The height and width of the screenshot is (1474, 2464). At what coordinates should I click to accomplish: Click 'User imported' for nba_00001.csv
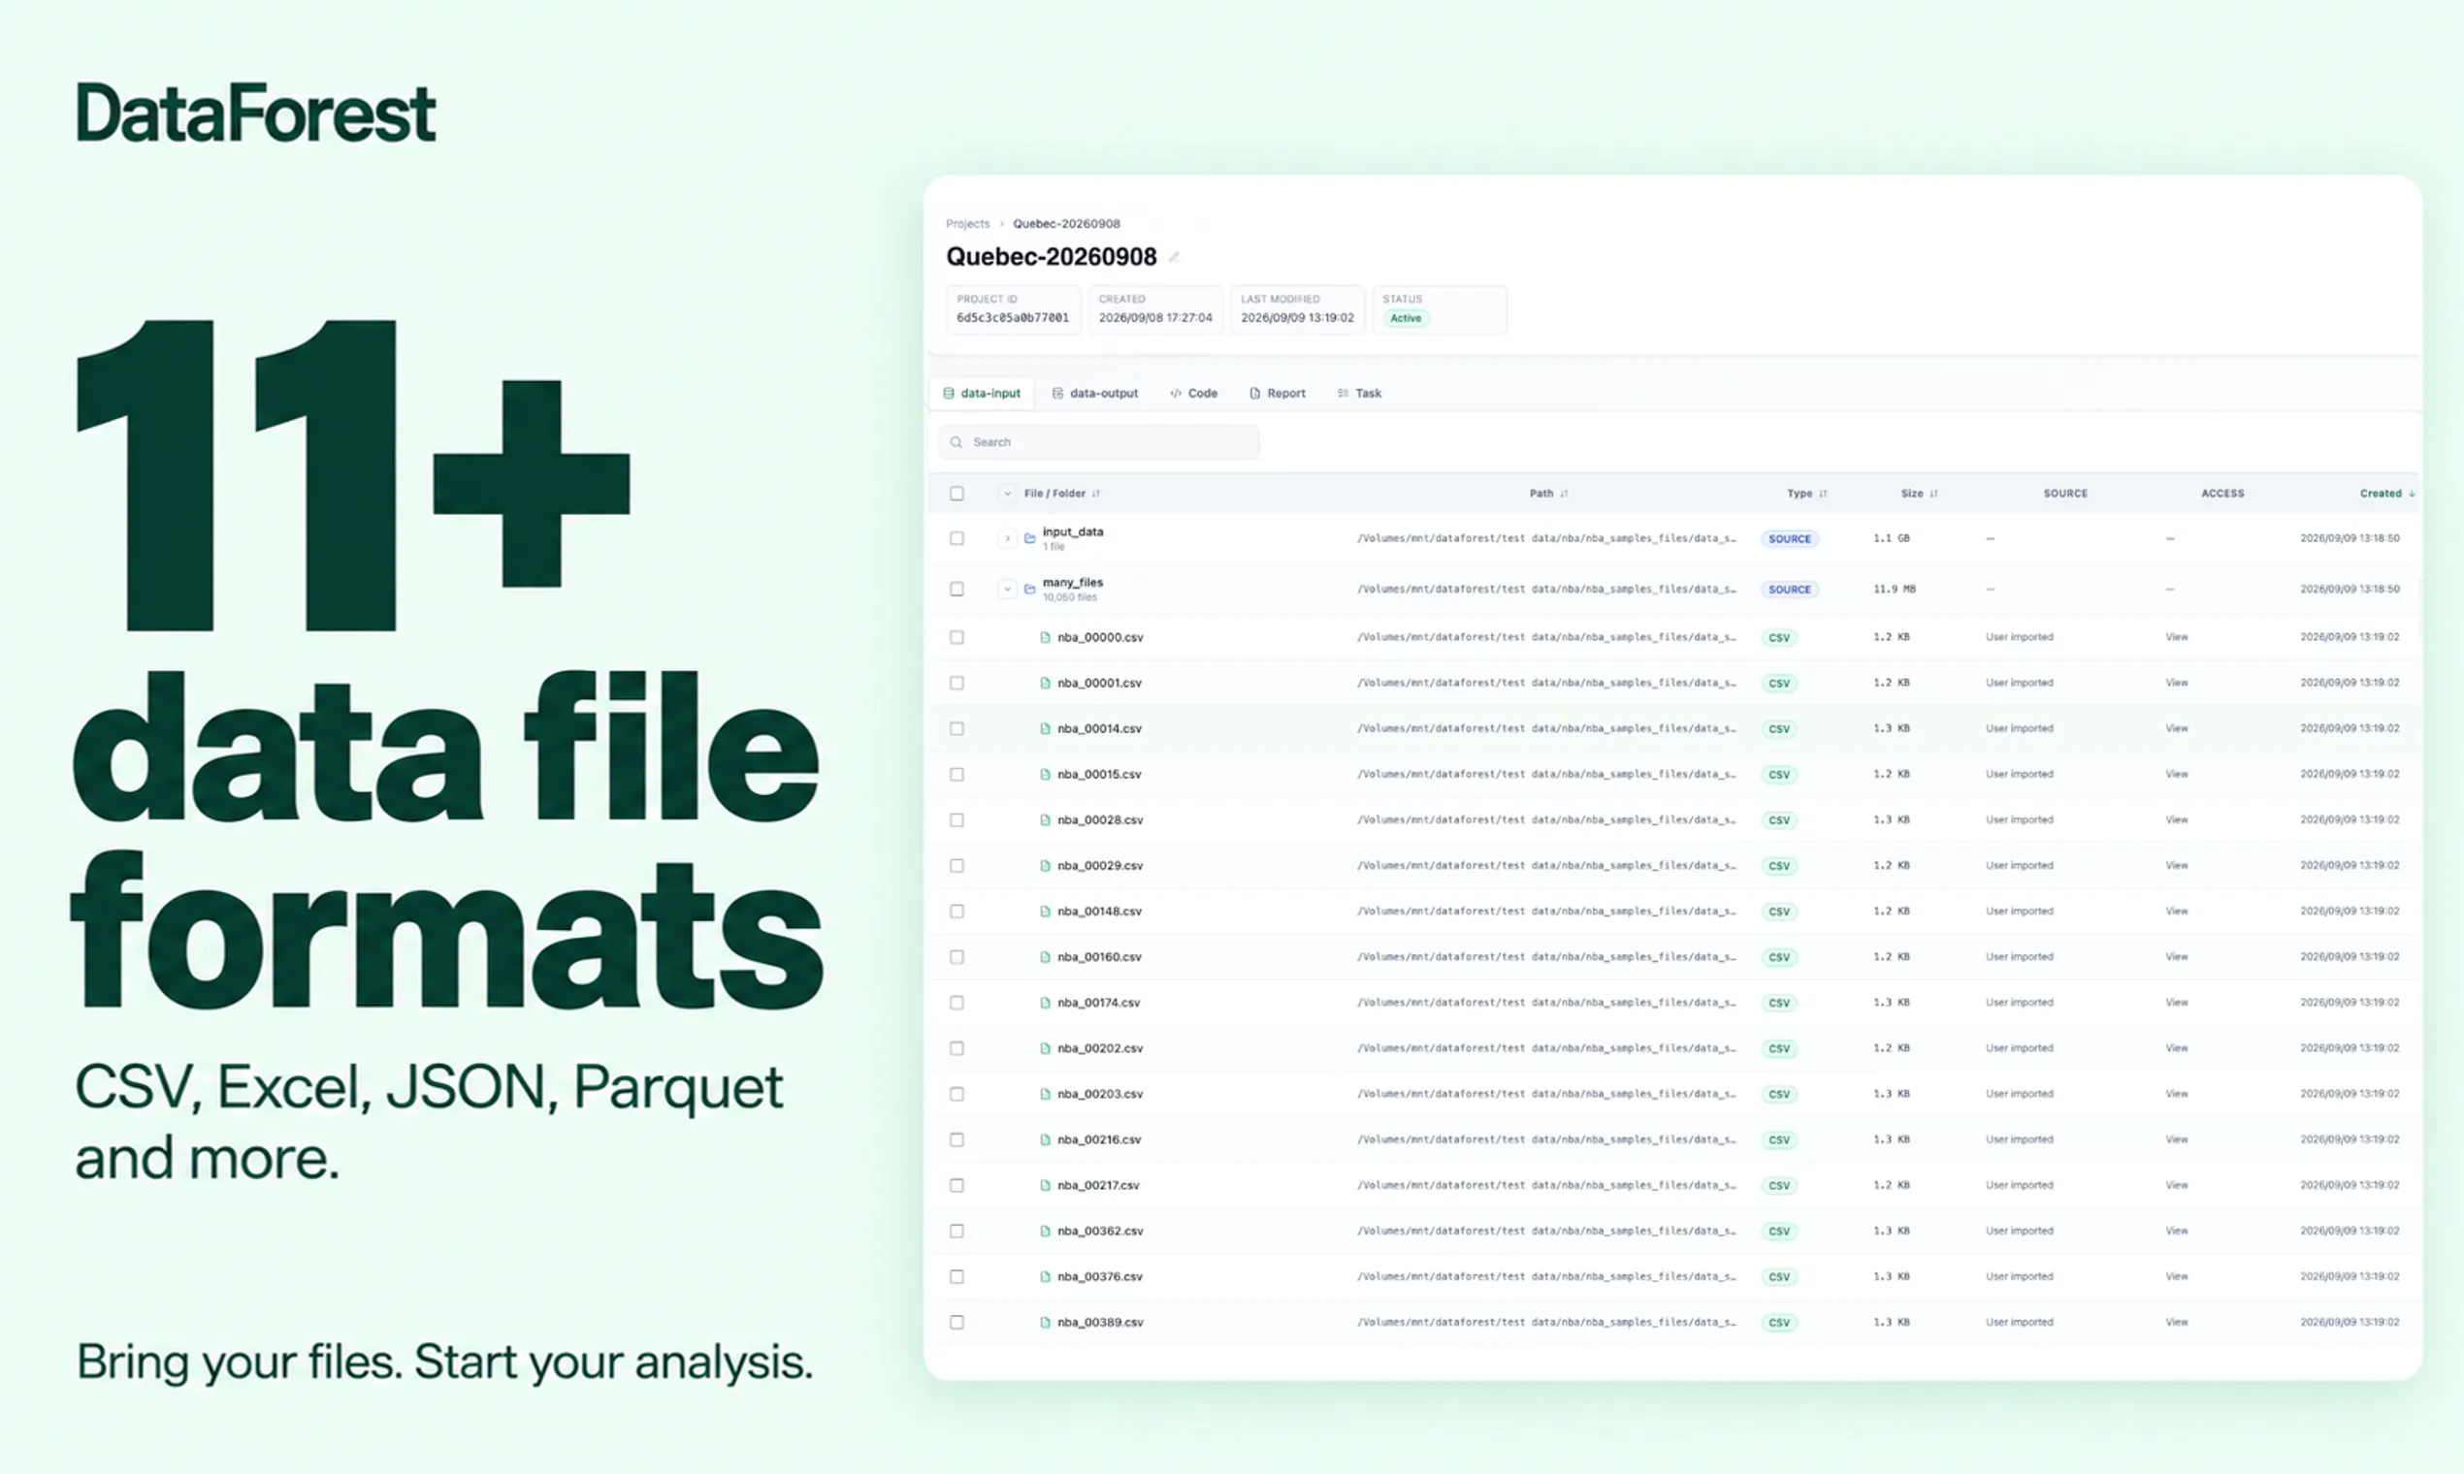coord(2019,684)
